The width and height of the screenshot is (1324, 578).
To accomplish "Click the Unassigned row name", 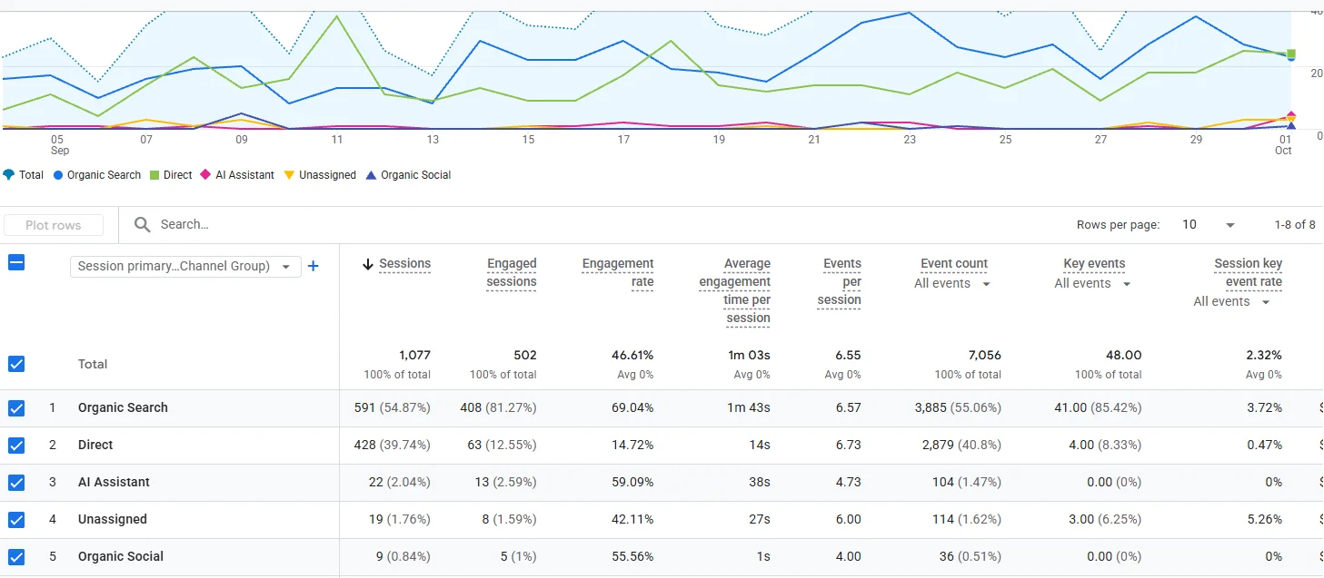I will click(112, 520).
